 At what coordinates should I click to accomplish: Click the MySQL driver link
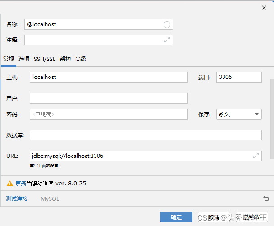[x=50, y=199]
